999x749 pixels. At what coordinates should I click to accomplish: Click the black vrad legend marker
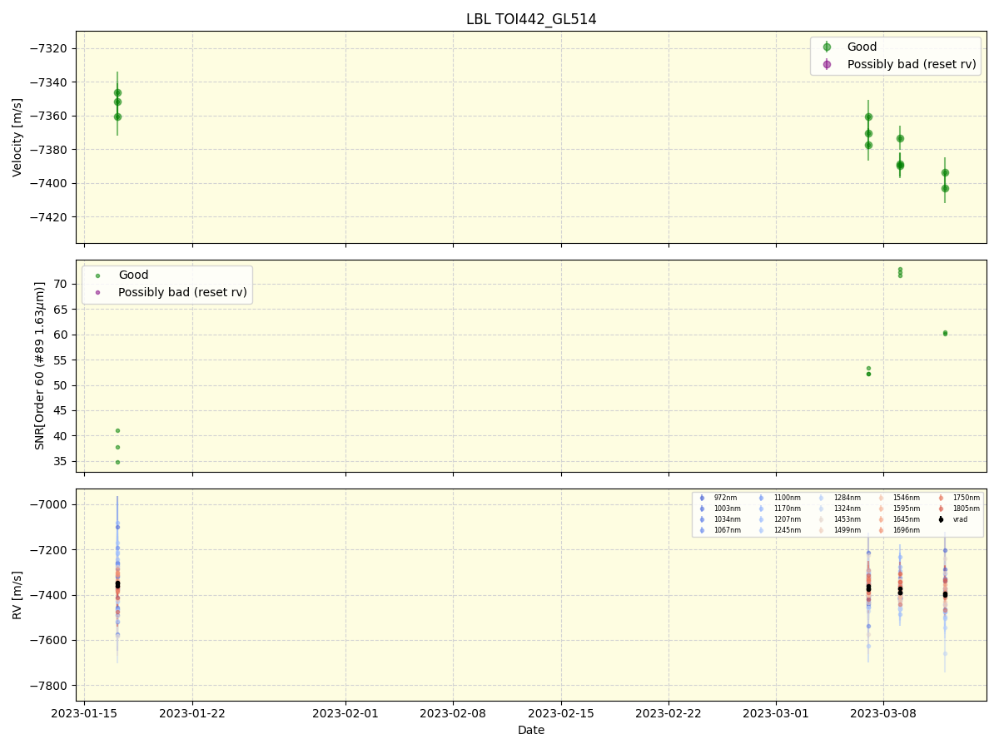(x=941, y=519)
